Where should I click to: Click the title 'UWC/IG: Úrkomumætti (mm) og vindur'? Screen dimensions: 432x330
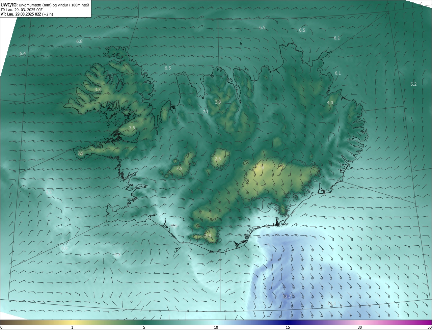[x=45, y=5]
